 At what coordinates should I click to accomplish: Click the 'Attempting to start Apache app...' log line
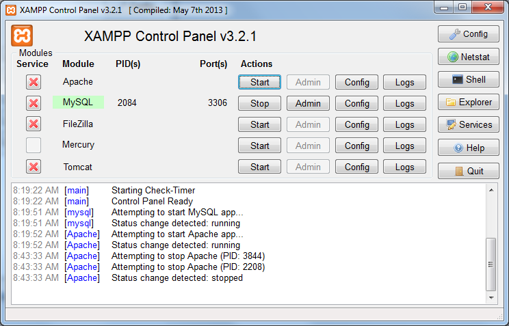click(177, 234)
